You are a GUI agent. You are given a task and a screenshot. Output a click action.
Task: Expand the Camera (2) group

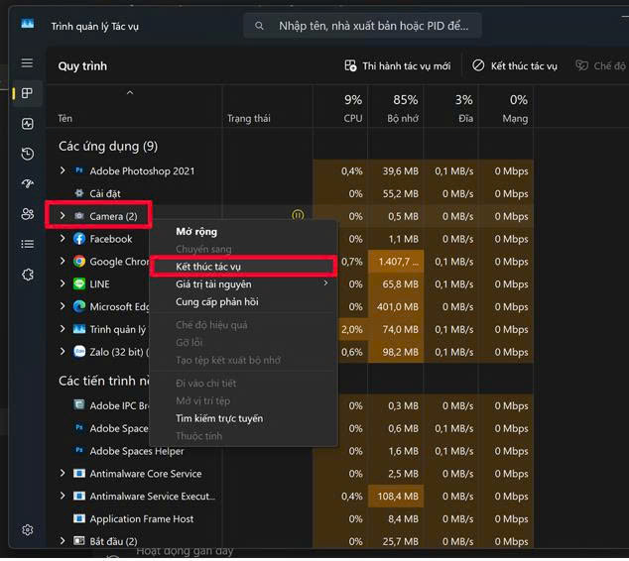coord(63,216)
